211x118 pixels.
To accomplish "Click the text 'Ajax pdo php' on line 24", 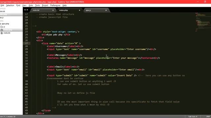I will point(54,35).
